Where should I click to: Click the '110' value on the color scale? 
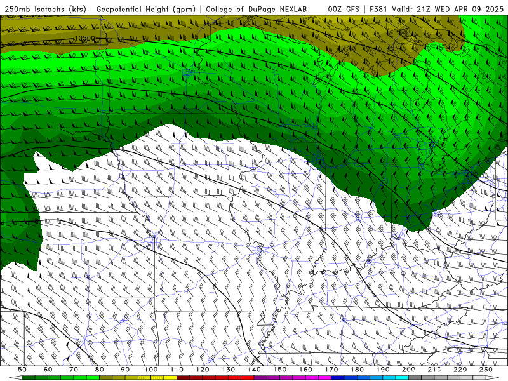pyautogui.click(x=177, y=370)
